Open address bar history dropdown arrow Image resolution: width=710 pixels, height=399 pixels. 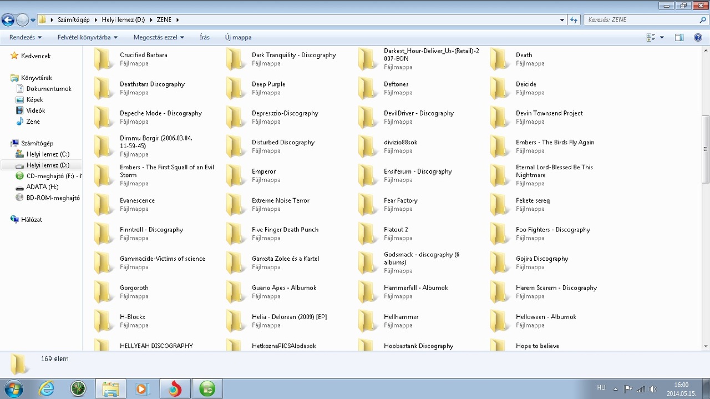coord(562,20)
